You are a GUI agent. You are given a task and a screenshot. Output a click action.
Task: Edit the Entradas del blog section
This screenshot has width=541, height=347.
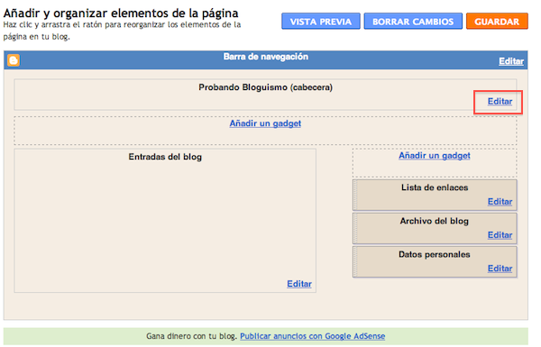click(299, 284)
